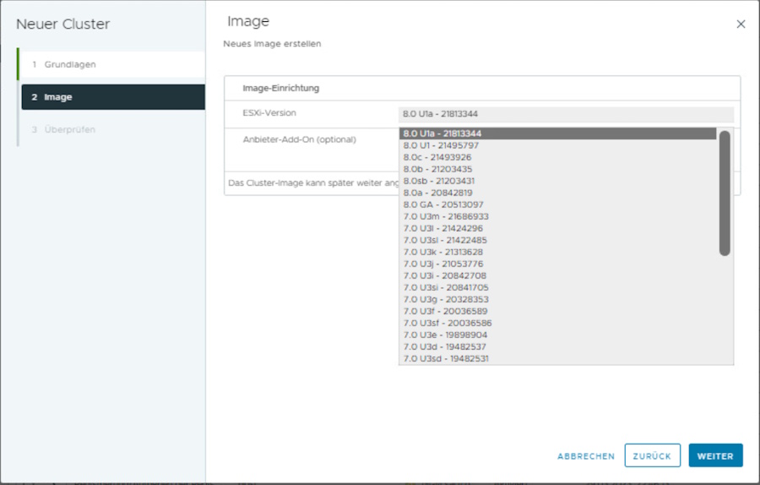Pick 7.0 U3si - 20841705 option
The width and height of the screenshot is (760, 485).
(x=557, y=287)
